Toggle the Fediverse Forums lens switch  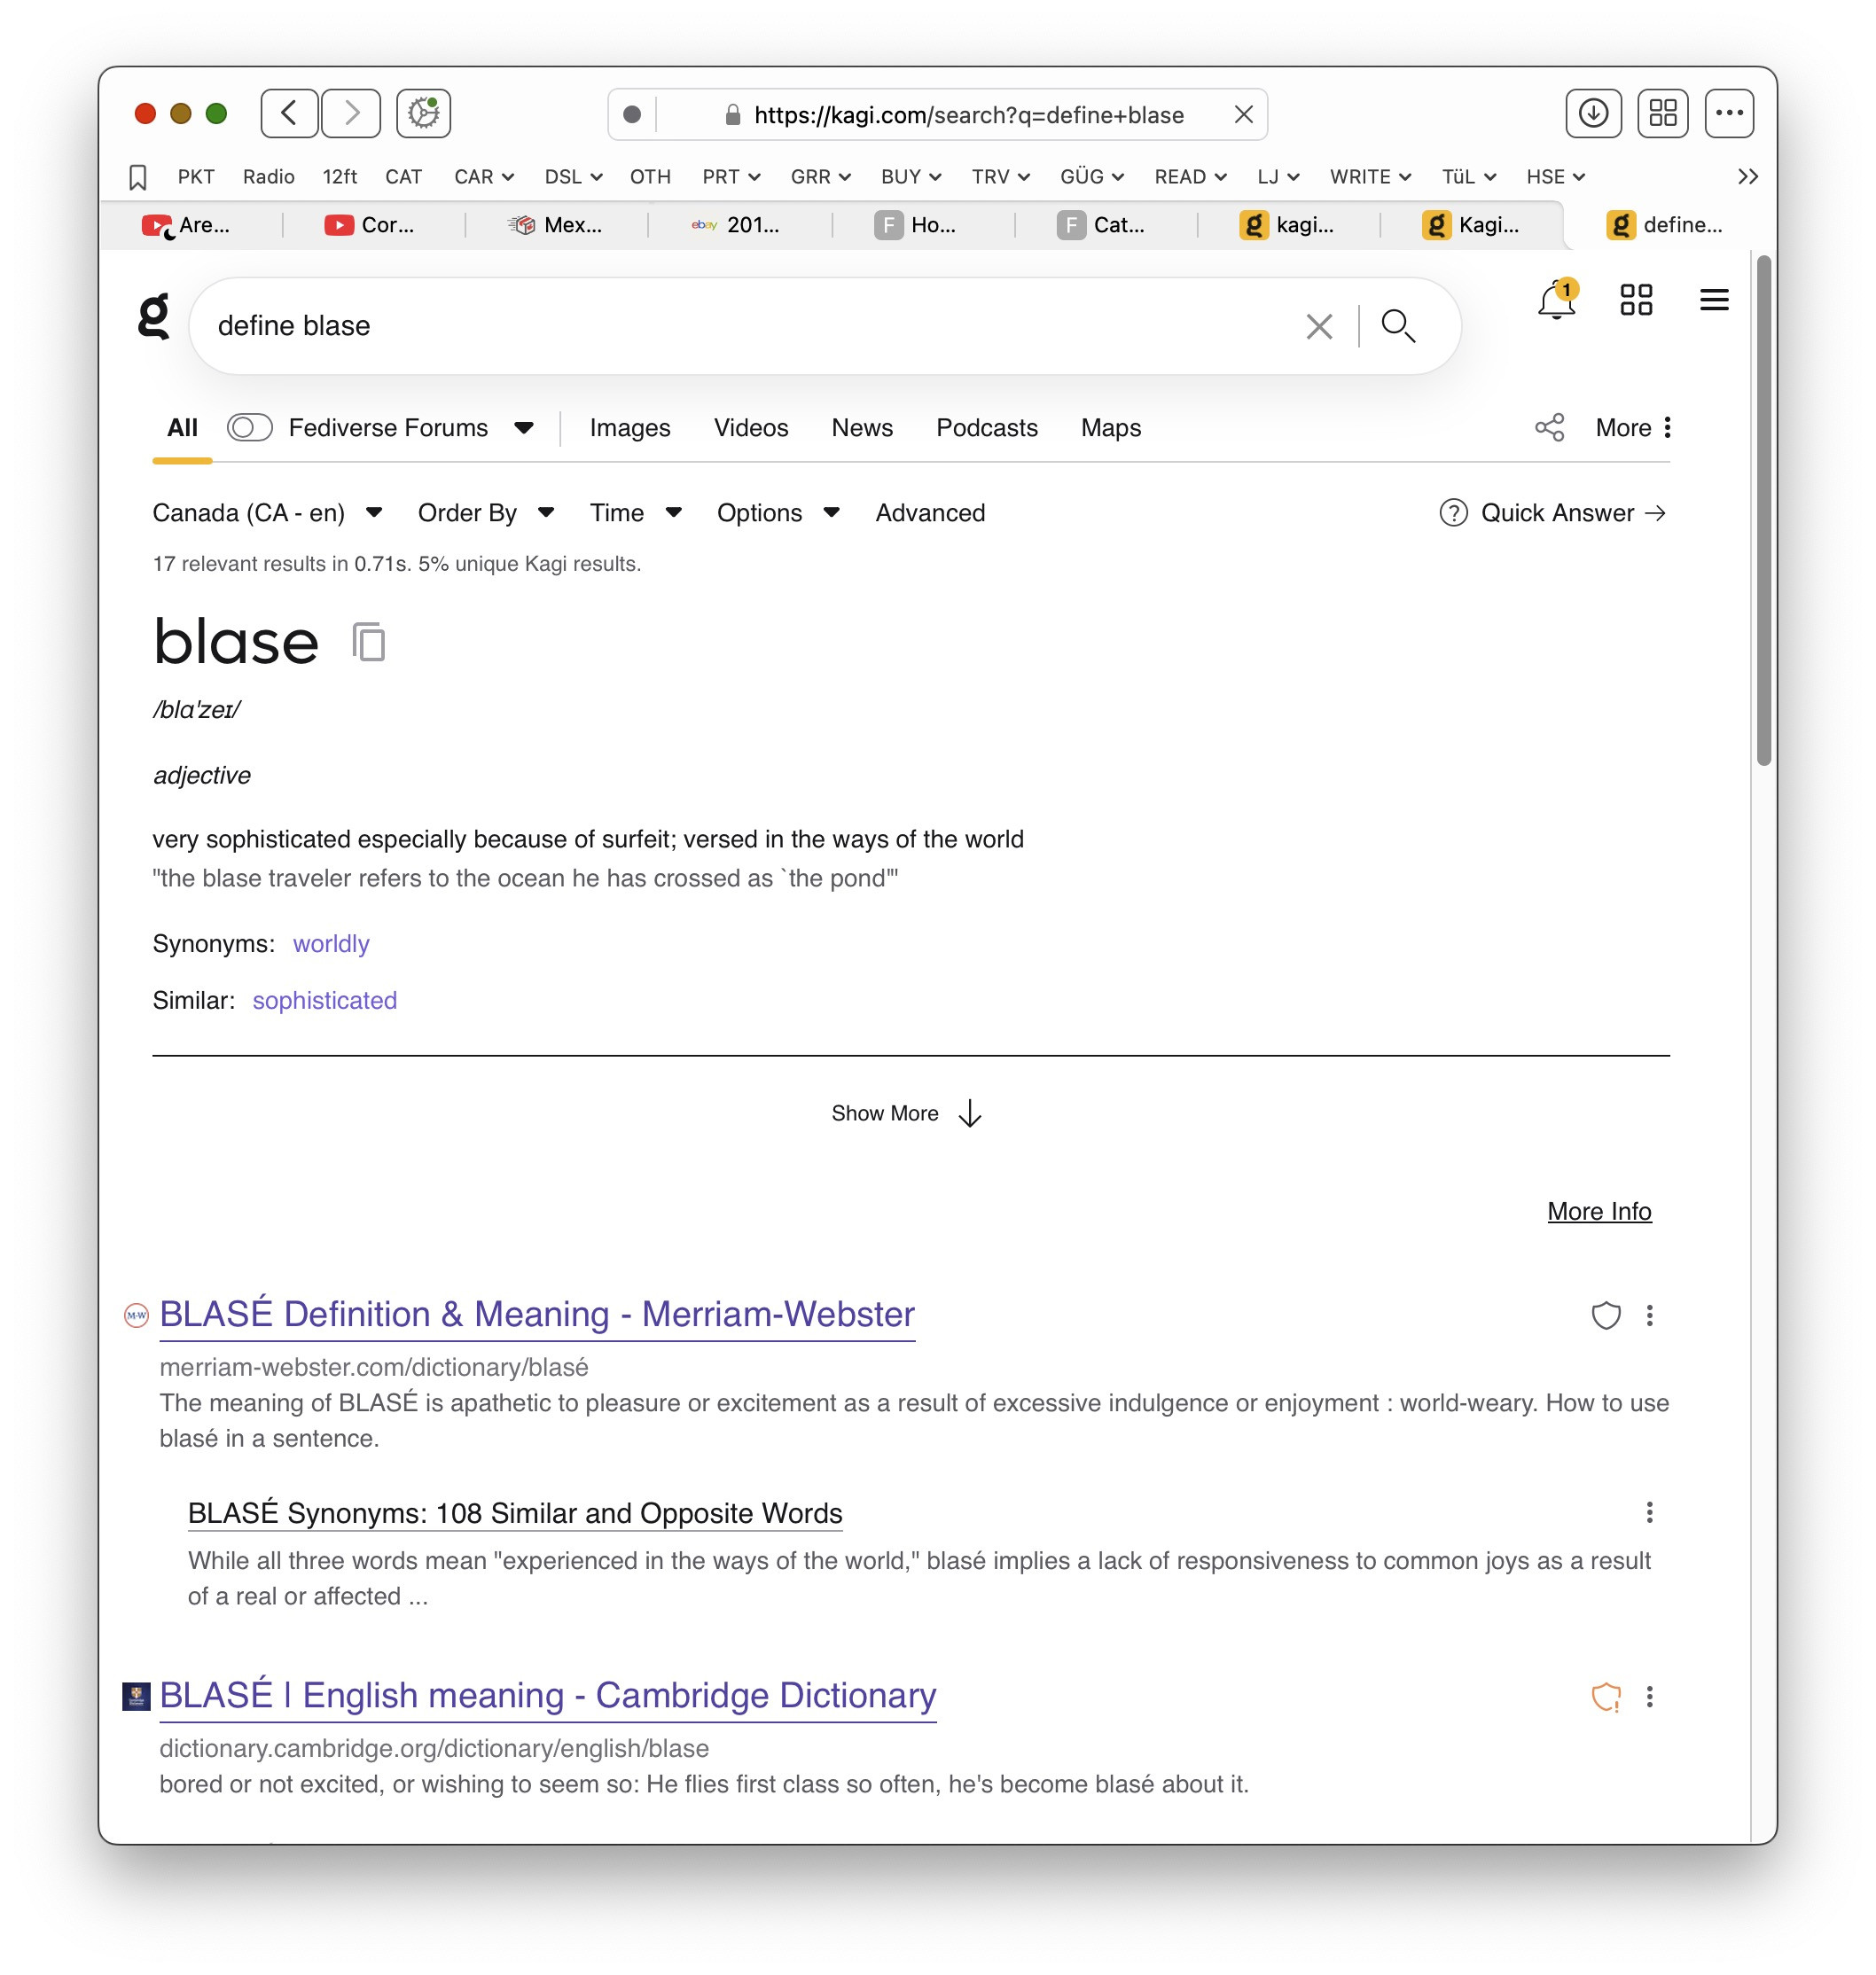coord(249,428)
